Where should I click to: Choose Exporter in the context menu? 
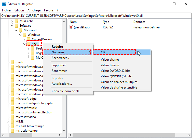point(68,78)
